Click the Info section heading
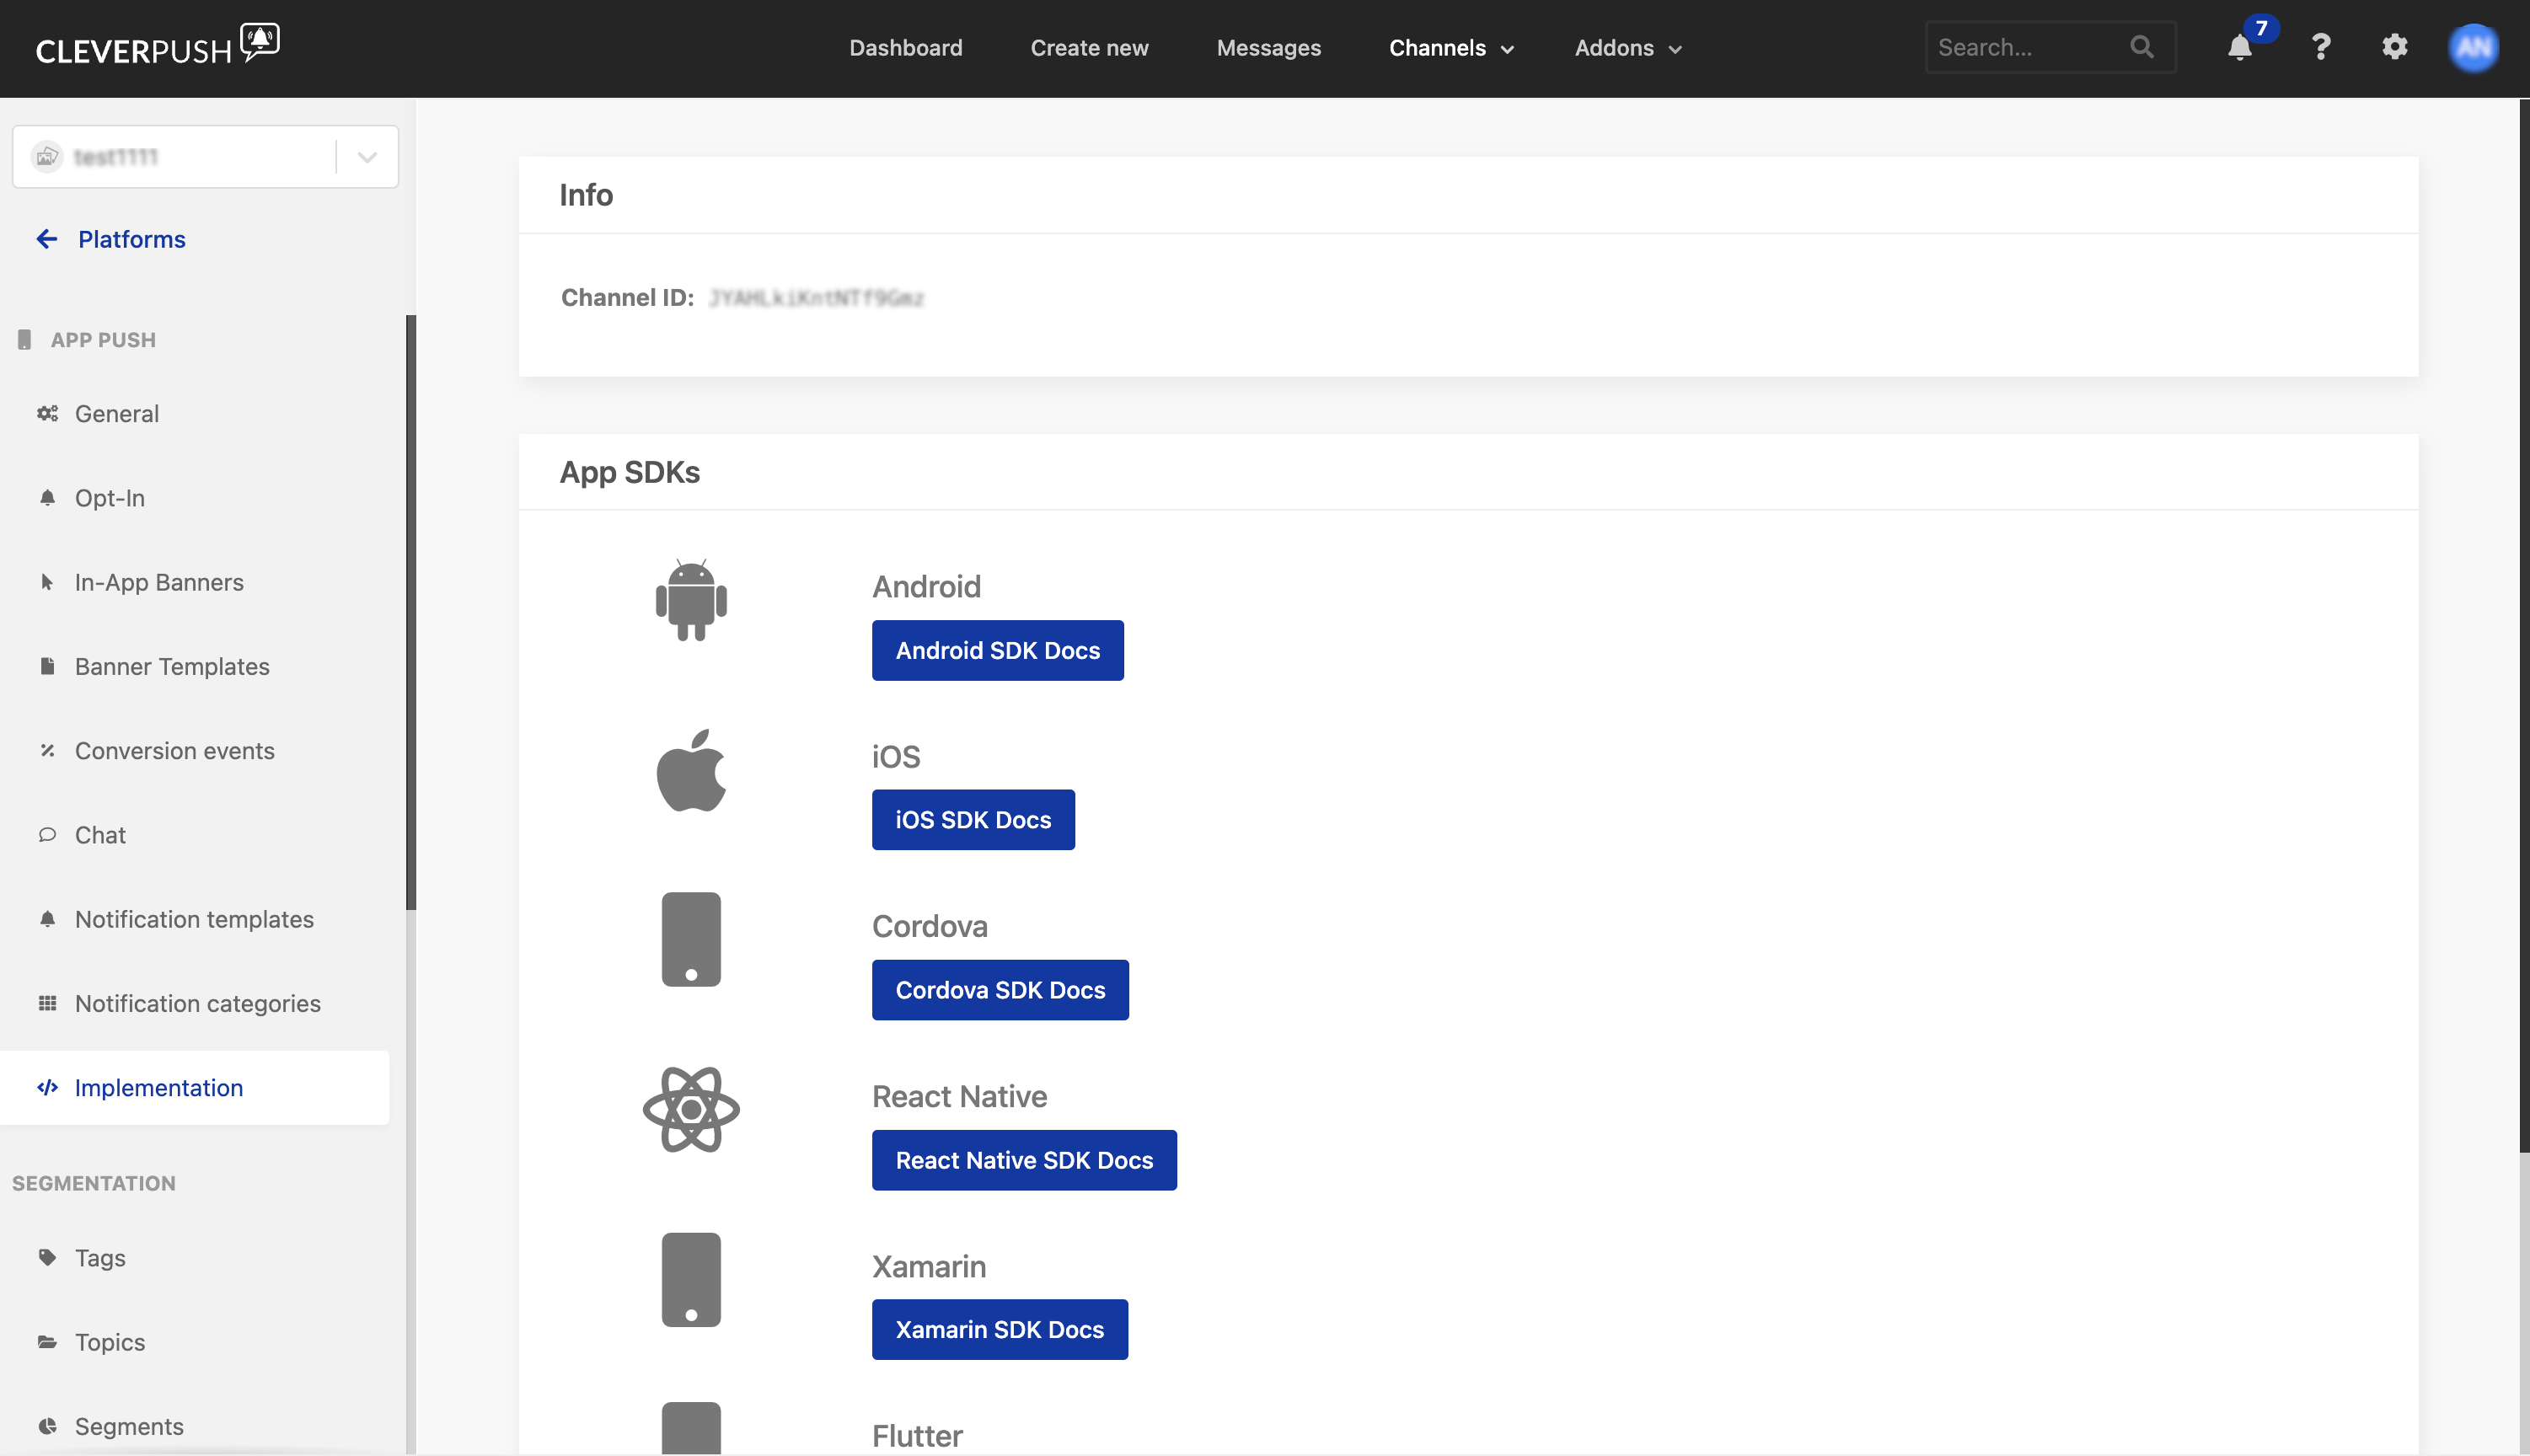Screen dimensions: 2530x1456 click(586, 195)
